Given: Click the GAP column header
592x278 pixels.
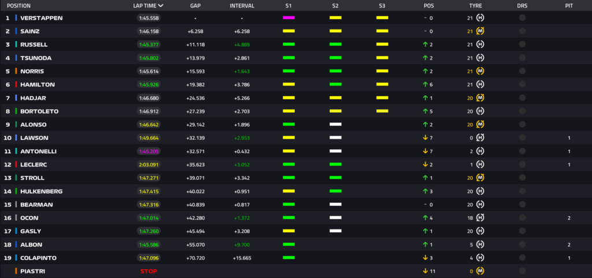Looking at the screenshot, I should point(195,5).
